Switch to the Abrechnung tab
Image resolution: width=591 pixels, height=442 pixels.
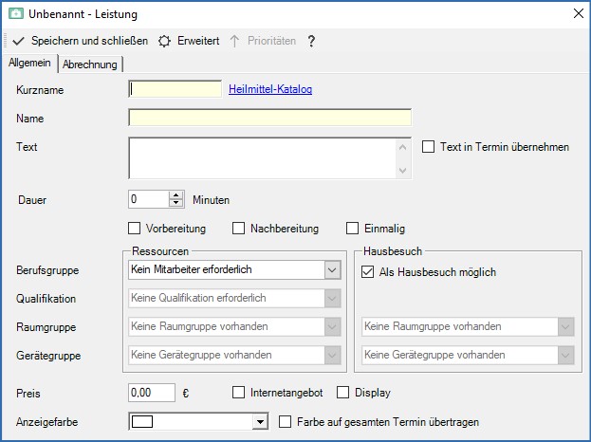pos(90,64)
